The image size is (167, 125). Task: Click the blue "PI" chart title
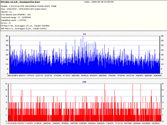click(x=85, y=34)
